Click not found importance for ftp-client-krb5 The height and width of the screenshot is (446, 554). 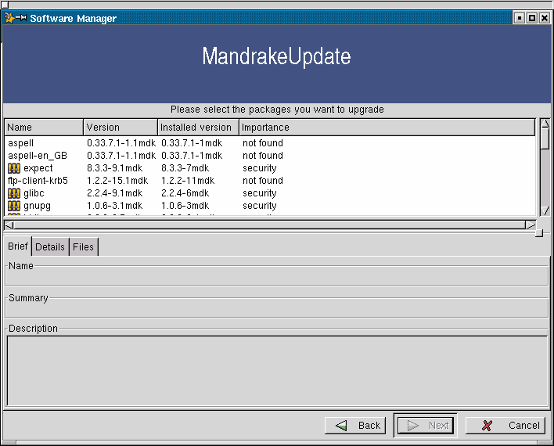[263, 181]
